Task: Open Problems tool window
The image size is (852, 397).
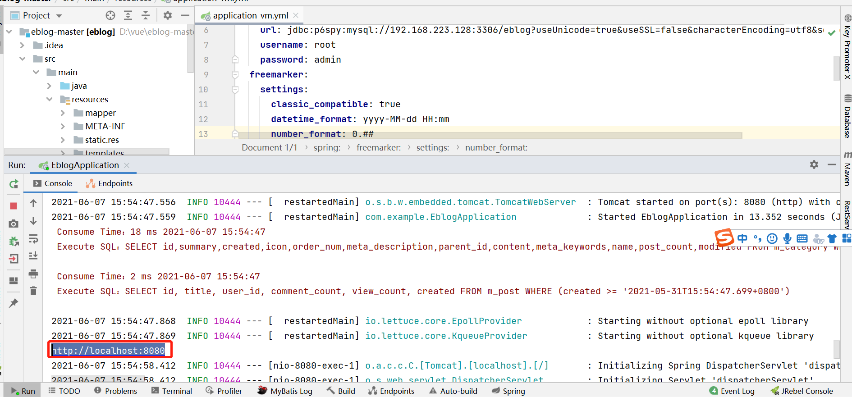Action: 116,391
